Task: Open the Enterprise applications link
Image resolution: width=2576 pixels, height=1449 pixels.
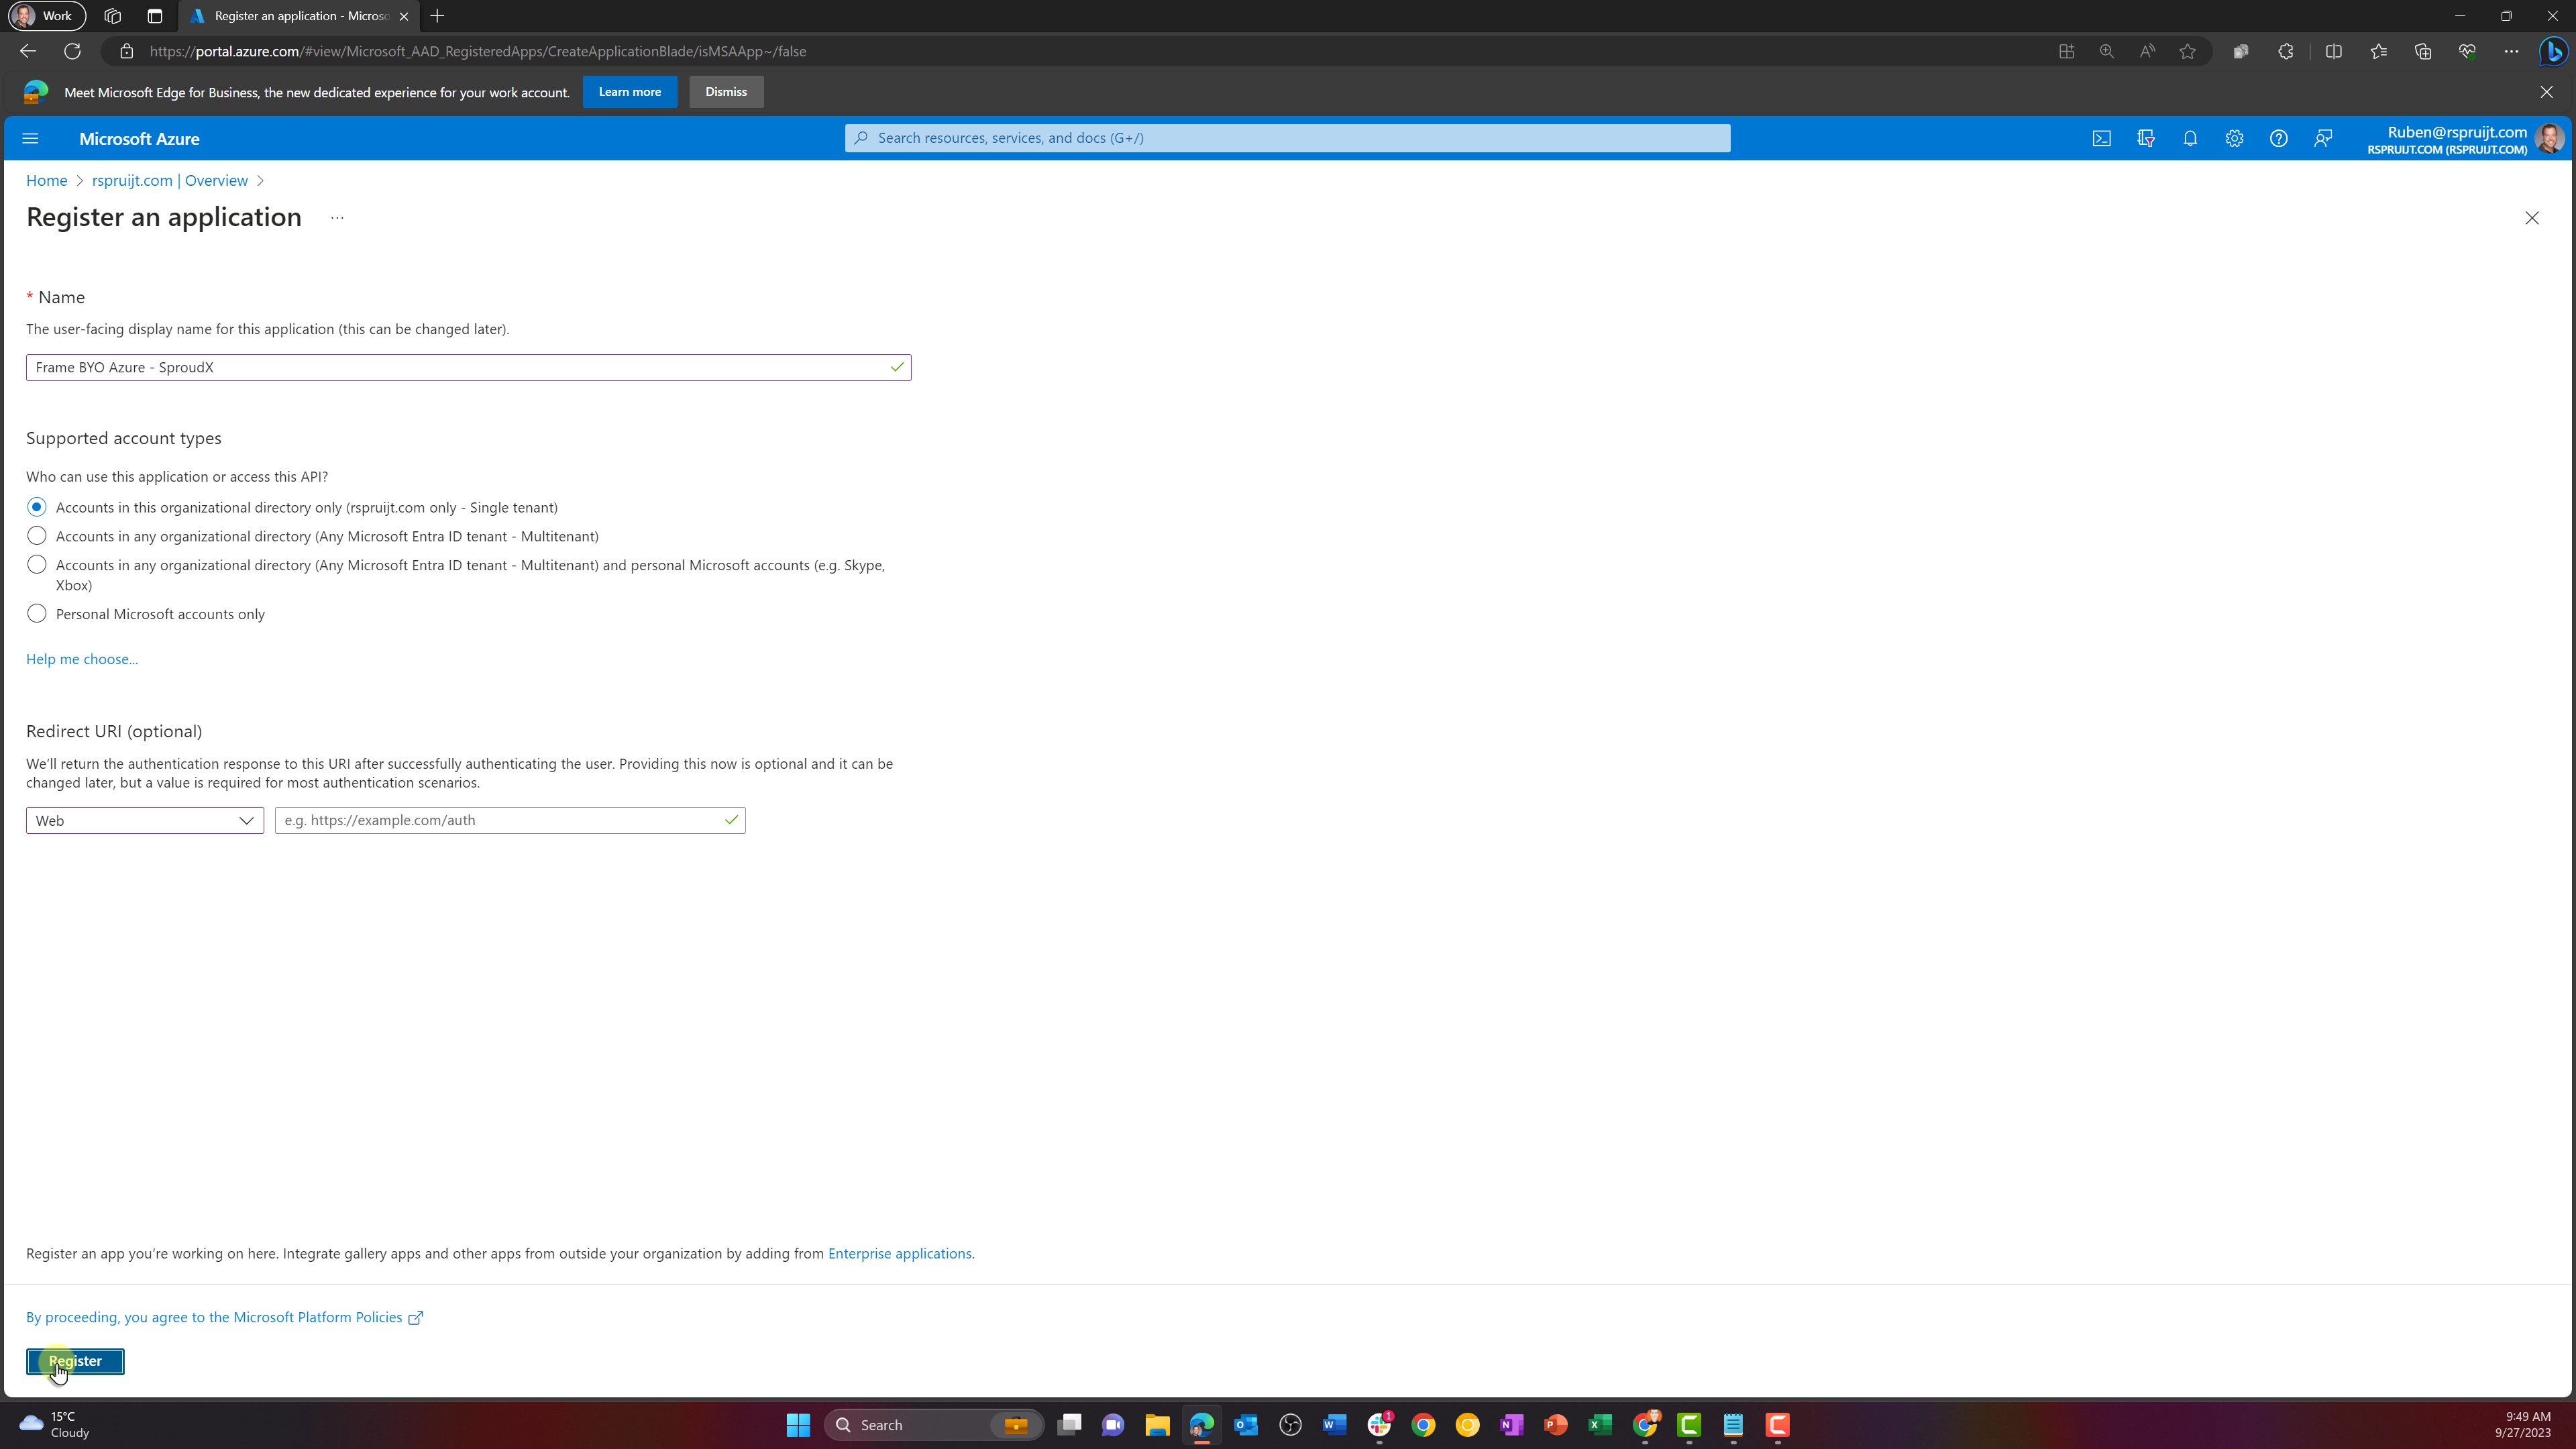Action: point(898,1253)
